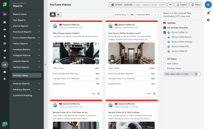Open the notifications bell
The height and width of the screenshot is (129, 213).
[208, 13]
